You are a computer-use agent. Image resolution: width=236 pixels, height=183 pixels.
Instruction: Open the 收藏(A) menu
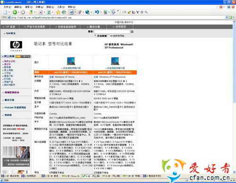click(x=39, y=7)
